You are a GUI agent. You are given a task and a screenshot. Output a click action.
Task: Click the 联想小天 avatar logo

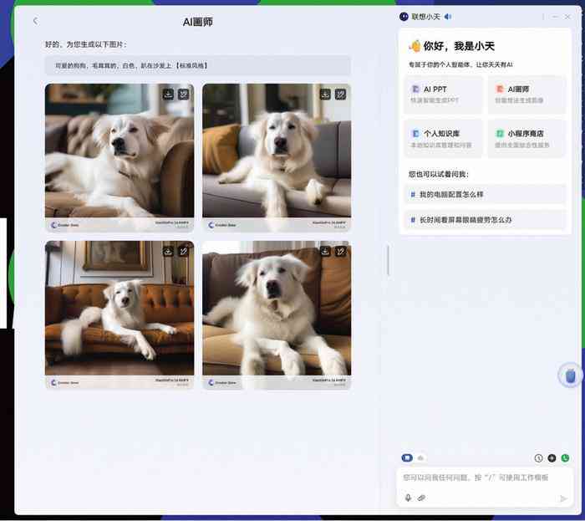click(404, 17)
